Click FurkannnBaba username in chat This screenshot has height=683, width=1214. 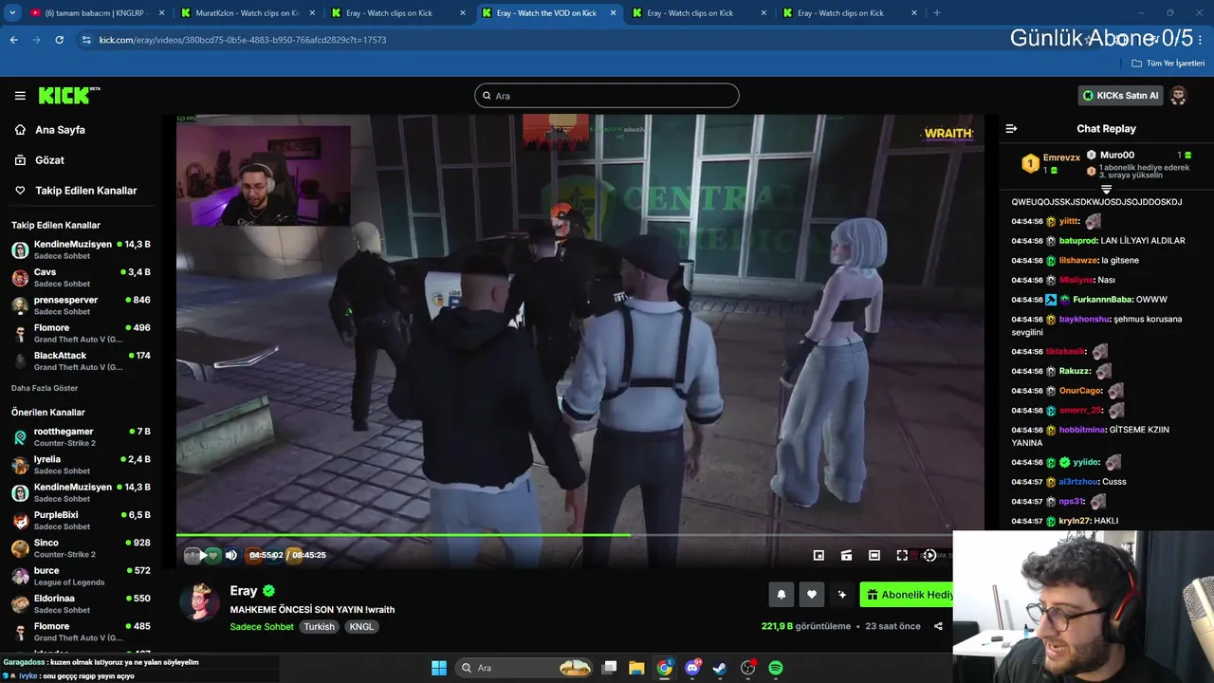tap(1101, 300)
